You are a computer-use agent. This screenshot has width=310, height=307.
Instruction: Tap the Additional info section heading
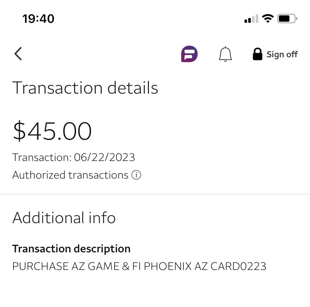coord(64,218)
